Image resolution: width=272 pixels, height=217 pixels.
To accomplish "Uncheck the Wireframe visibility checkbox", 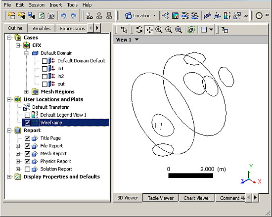I will click(x=27, y=123).
